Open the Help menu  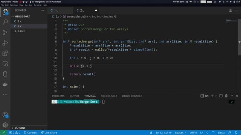pos(45,5)
